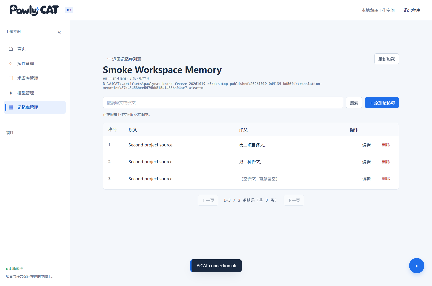Collapse the sidebar with the double chevron
This screenshot has height=286, width=432.
(x=59, y=32)
